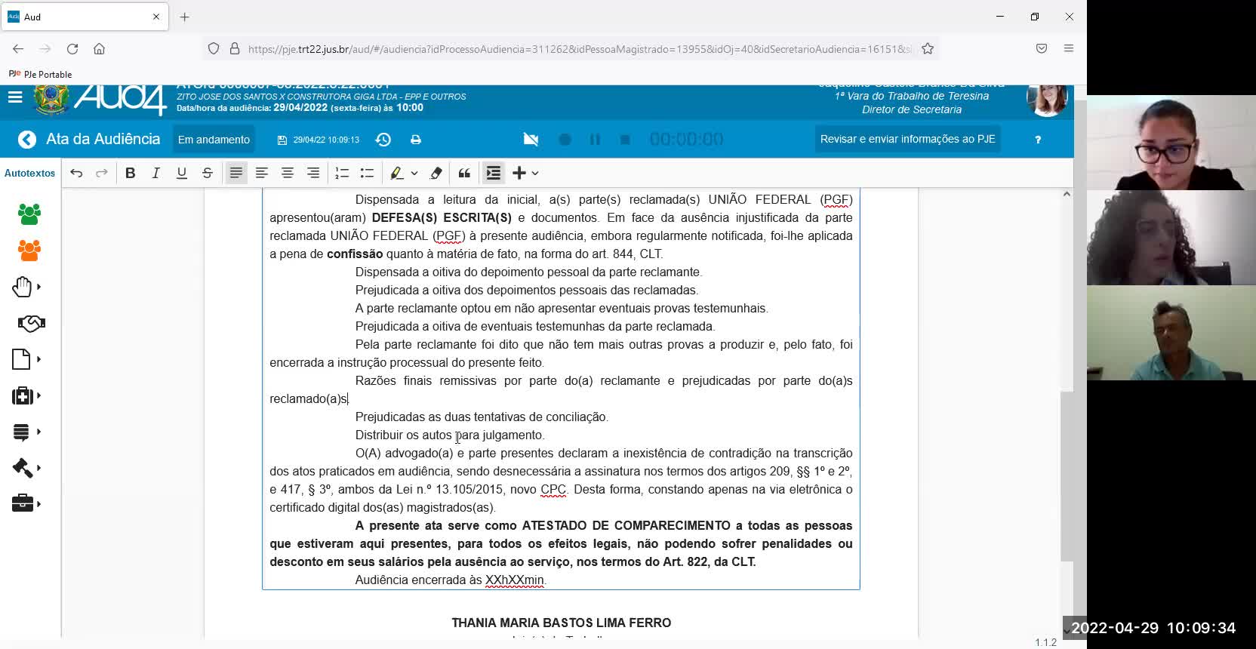Viewport: 1256px width, 649px height.
Task: Click the address bar URL
Action: coord(578,49)
